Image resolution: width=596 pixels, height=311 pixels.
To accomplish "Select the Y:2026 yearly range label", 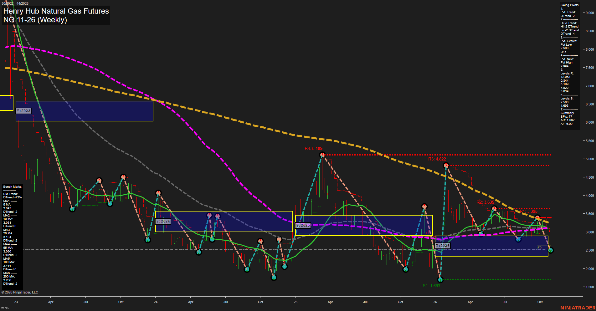I will click(443, 246).
